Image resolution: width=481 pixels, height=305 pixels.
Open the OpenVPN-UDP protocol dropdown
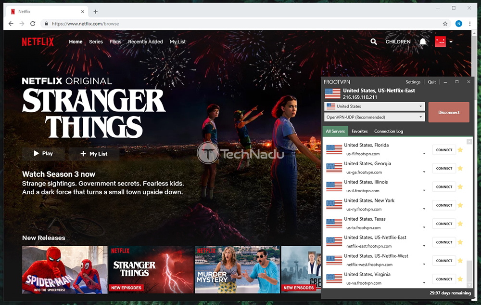click(x=375, y=117)
